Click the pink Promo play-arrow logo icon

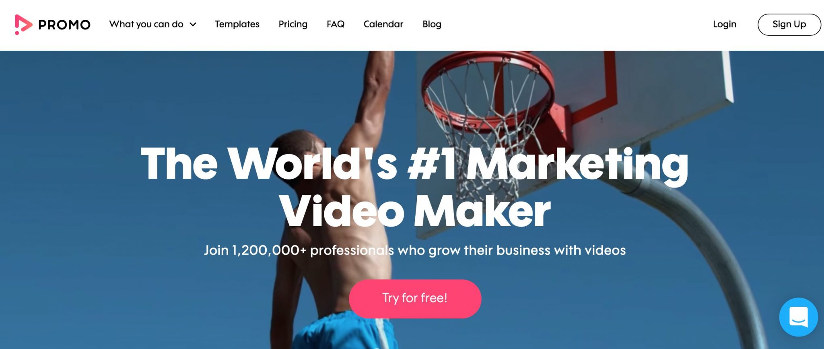click(x=23, y=25)
